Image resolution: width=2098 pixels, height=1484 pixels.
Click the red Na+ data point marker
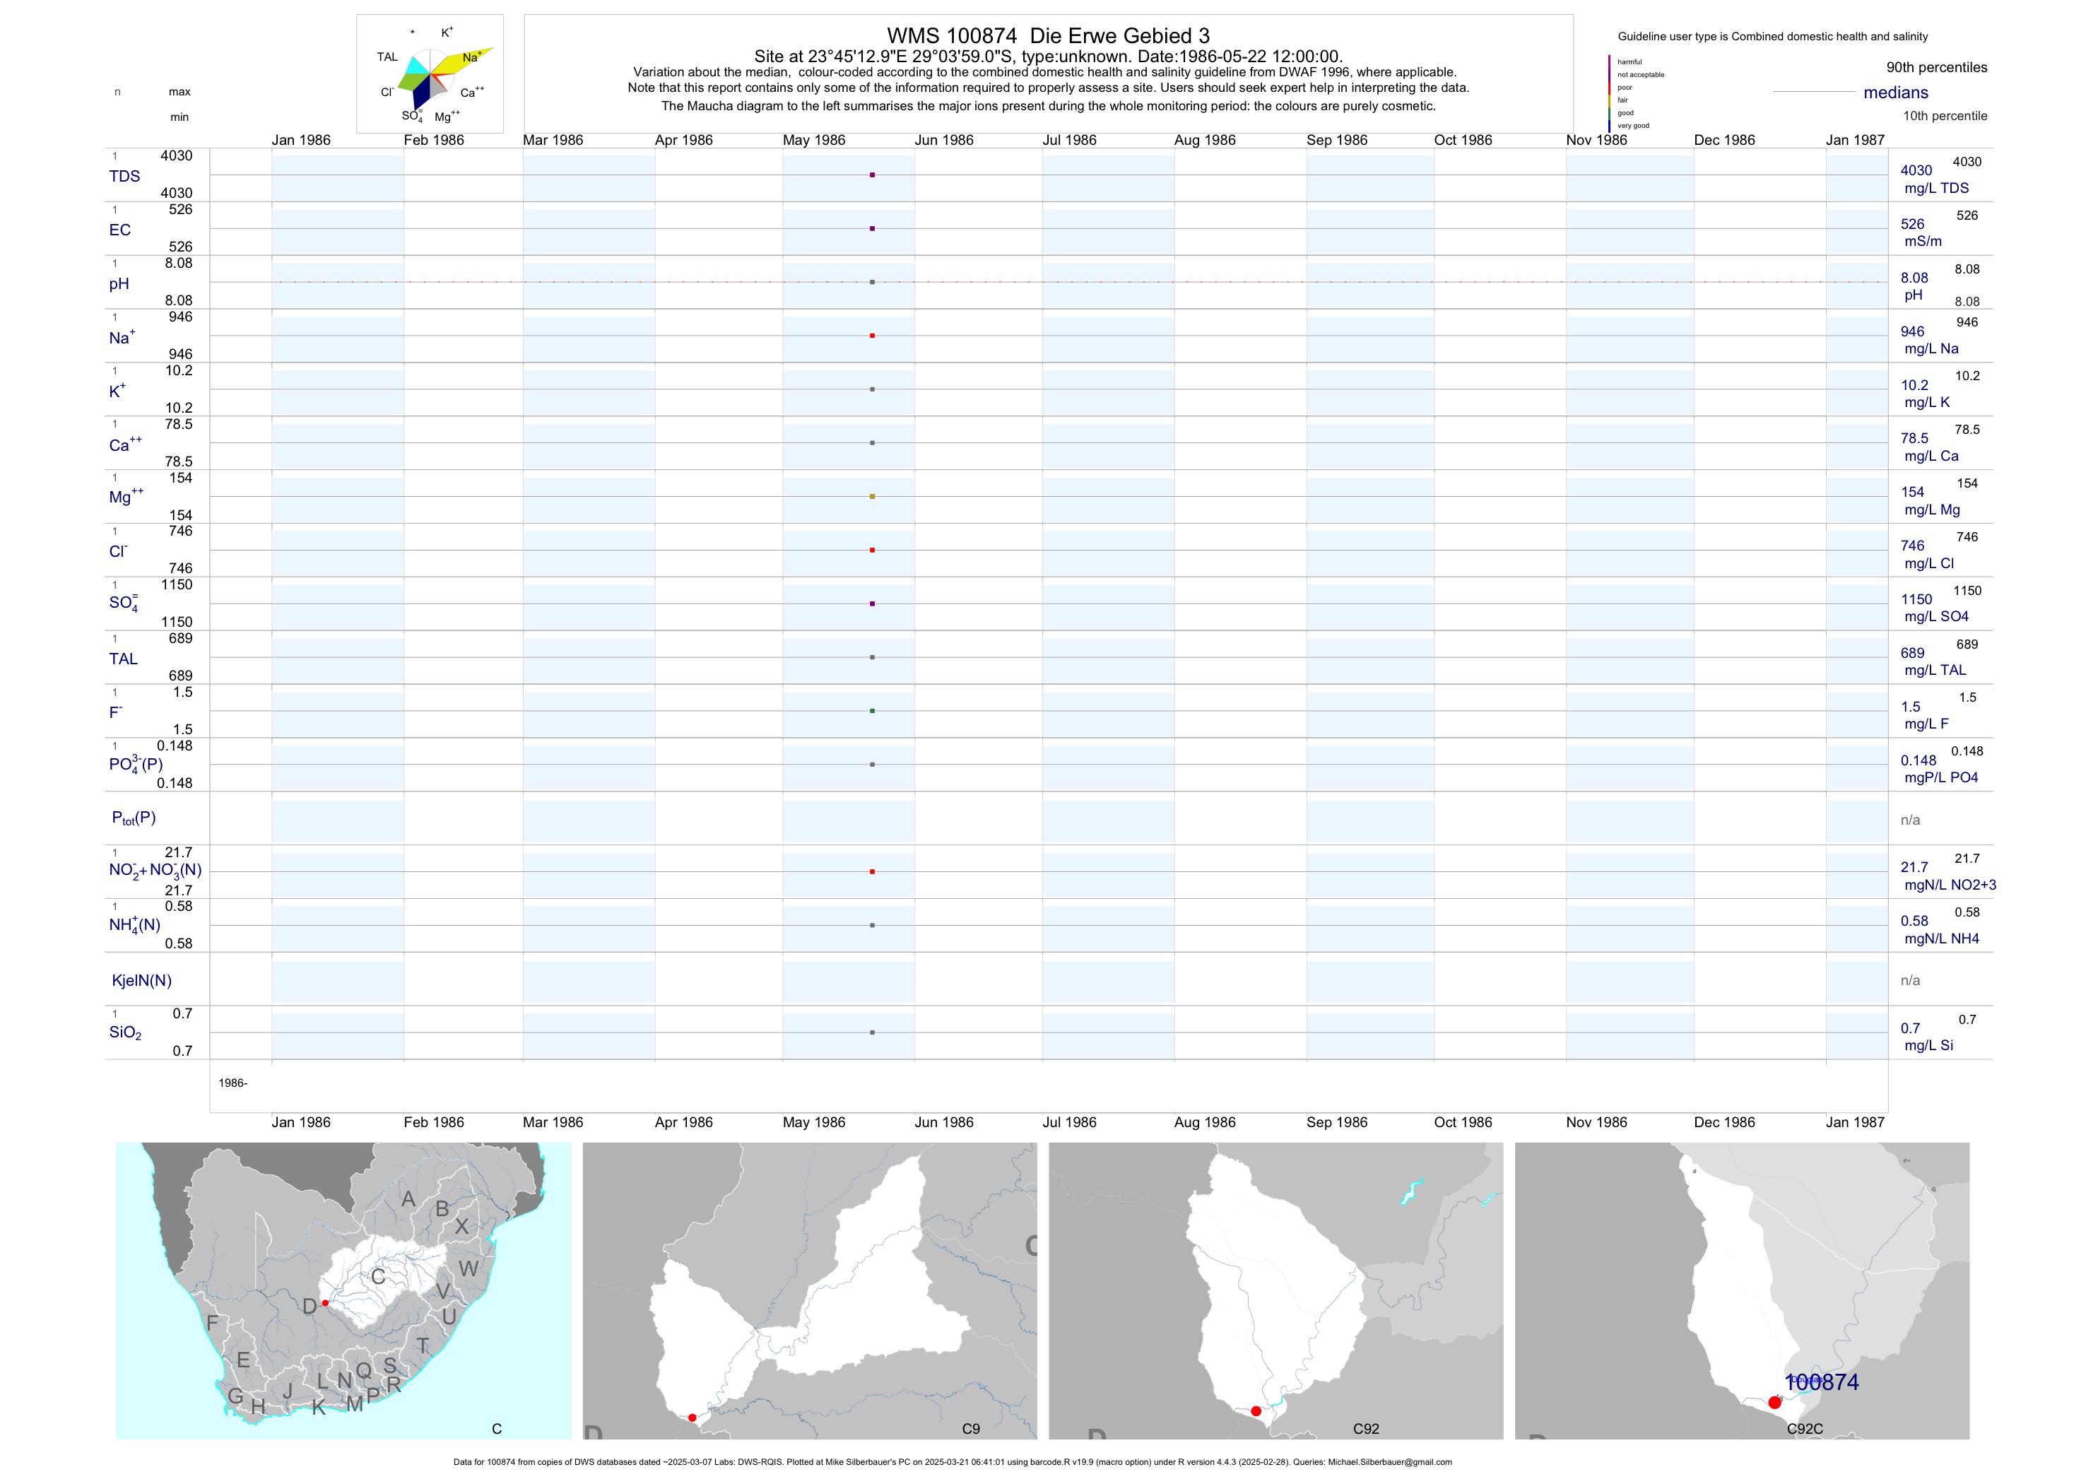[x=872, y=336]
